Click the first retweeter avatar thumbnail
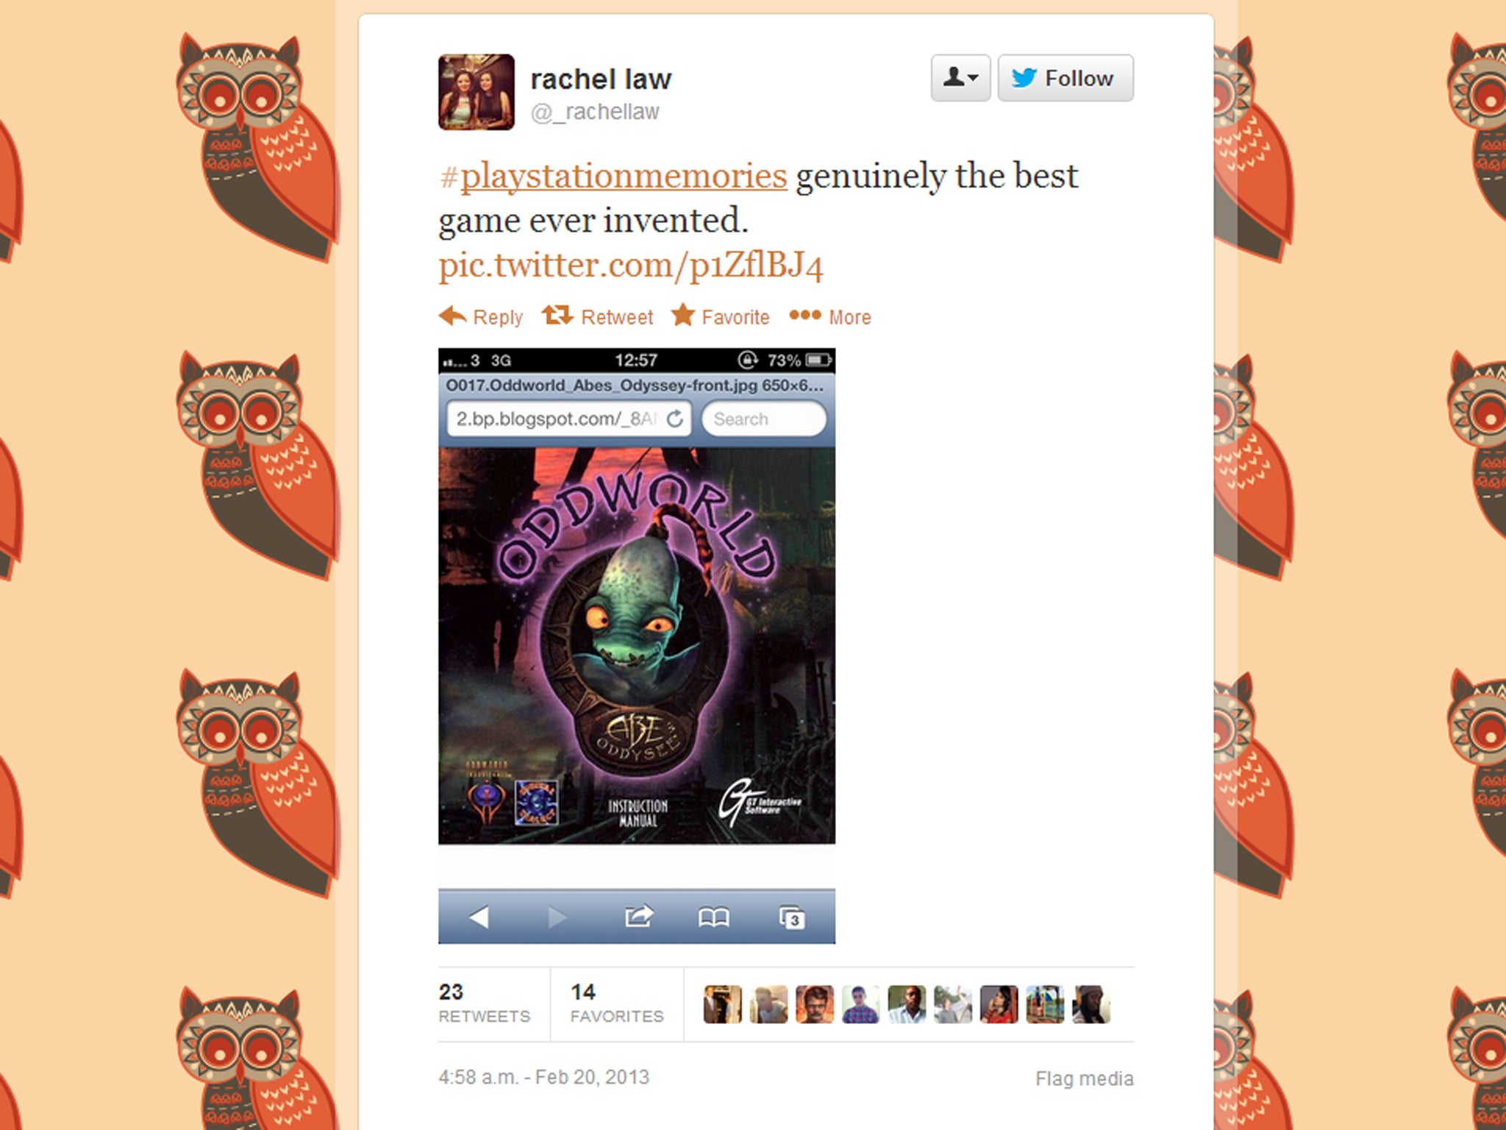The width and height of the screenshot is (1506, 1130). coord(722,1004)
